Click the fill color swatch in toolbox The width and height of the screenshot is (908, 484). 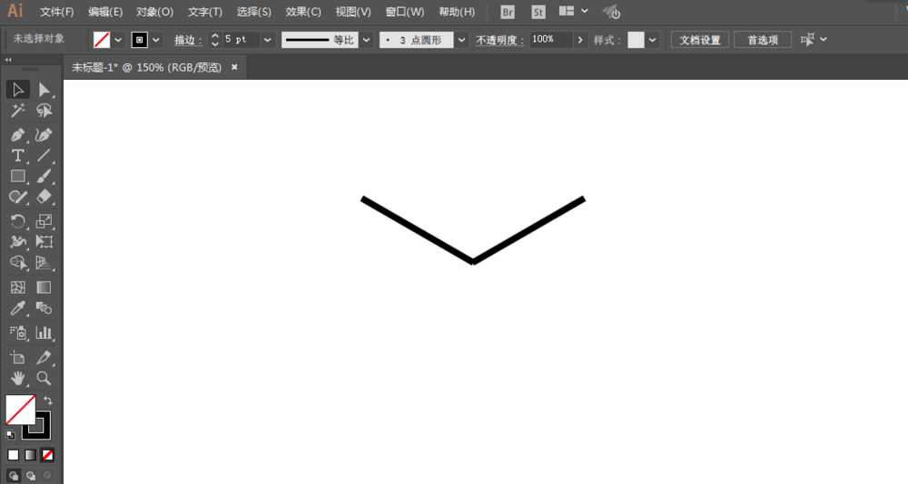[x=20, y=410]
